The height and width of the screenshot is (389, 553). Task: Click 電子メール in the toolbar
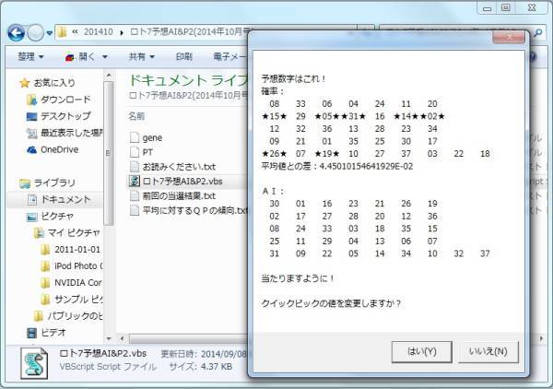point(229,56)
